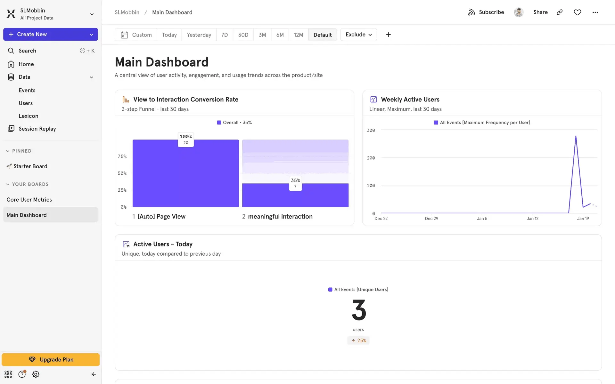Expand the Create New dropdown arrow
Image resolution: width=615 pixels, height=384 pixels.
tap(91, 35)
